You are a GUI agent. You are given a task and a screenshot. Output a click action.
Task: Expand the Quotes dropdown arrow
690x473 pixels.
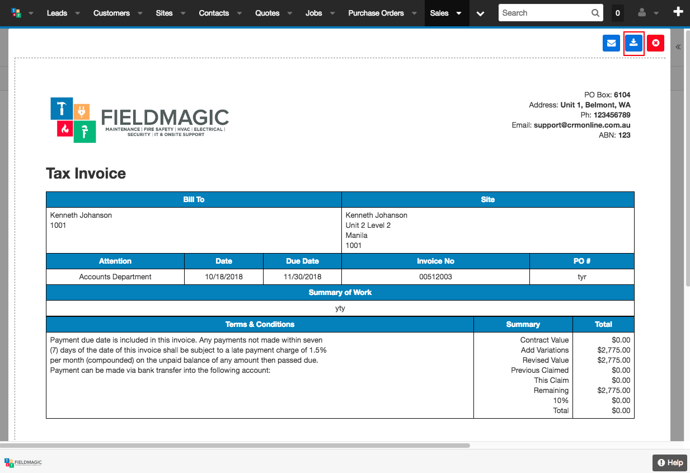click(x=290, y=13)
